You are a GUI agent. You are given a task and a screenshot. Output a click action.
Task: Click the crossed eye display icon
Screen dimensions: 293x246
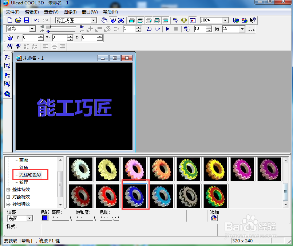click(186, 29)
